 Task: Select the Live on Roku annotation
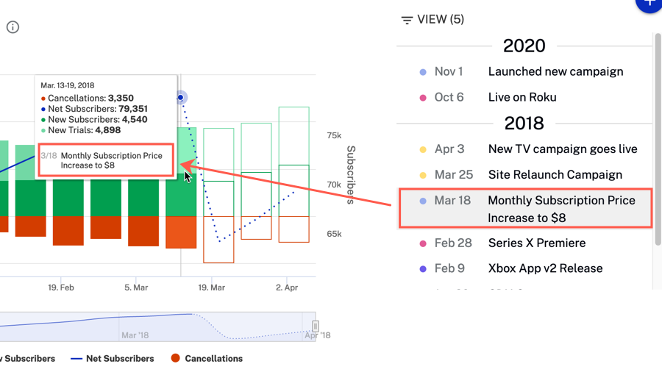click(x=522, y=97)
